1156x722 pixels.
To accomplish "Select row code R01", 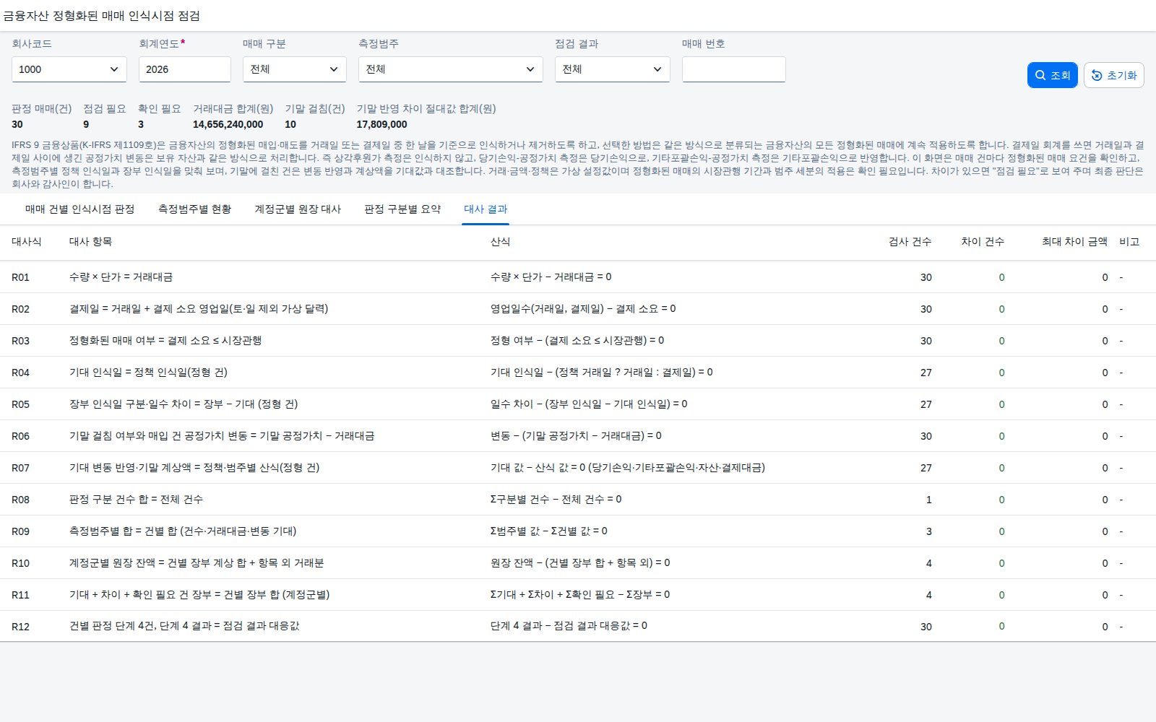I will point(20,277).
